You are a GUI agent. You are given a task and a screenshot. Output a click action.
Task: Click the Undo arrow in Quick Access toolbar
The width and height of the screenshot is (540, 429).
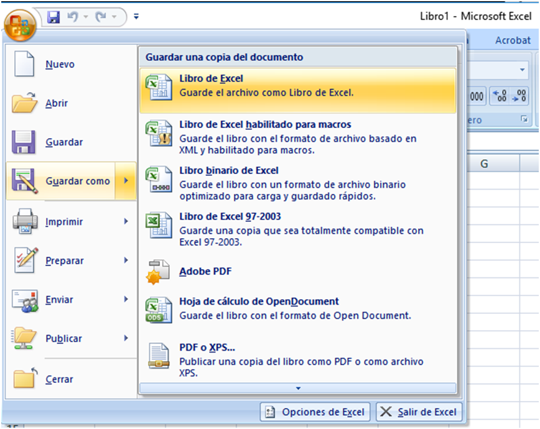[72, 17]
